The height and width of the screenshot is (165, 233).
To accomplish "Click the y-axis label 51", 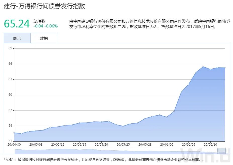I will [10, 141].
